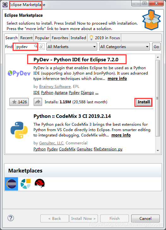166x230 pixels.
Task: Click the results scrollbar up arrow
Action: pyautogui.click(x=158, y=57)
